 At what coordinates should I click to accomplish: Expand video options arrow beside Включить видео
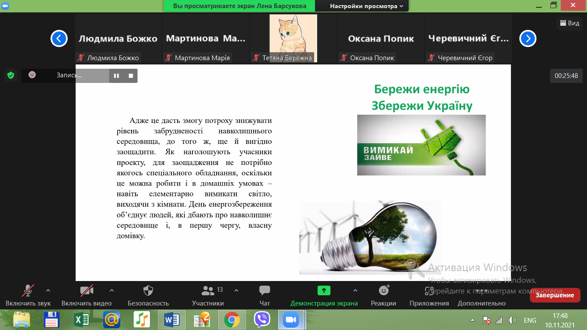pyautogui.click(x=112, y=290)
